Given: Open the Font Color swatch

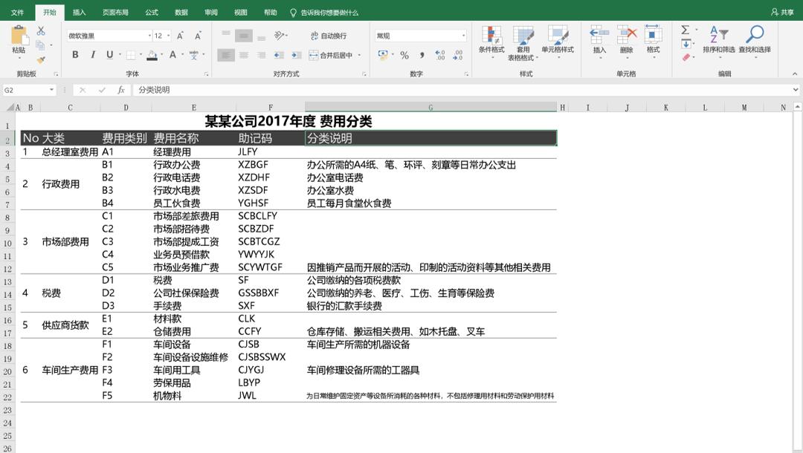Looking at the screenshot, I should [173, 55].
